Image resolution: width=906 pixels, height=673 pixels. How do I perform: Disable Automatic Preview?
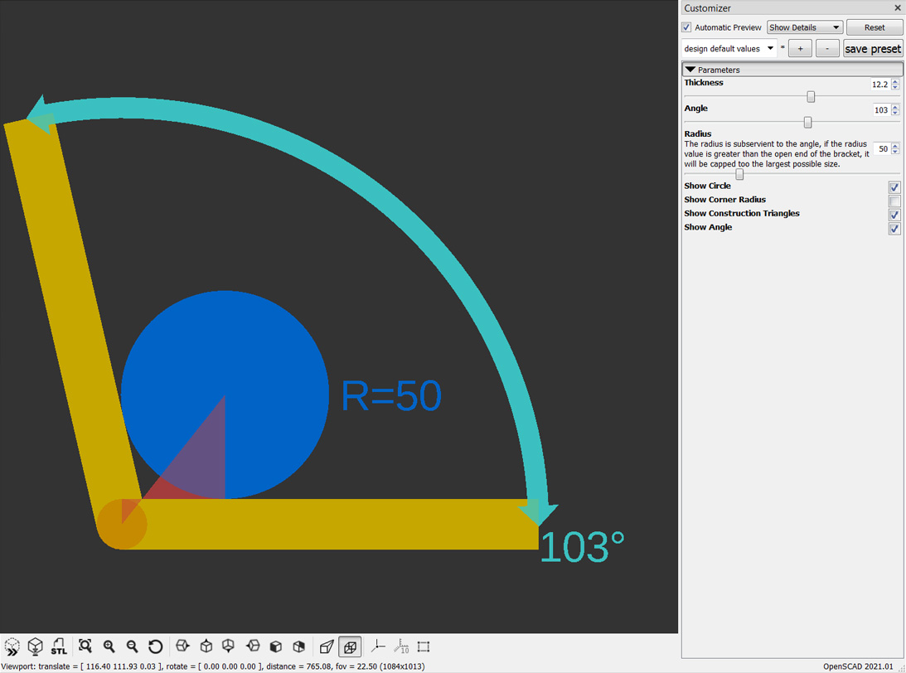tap(686, 27)
